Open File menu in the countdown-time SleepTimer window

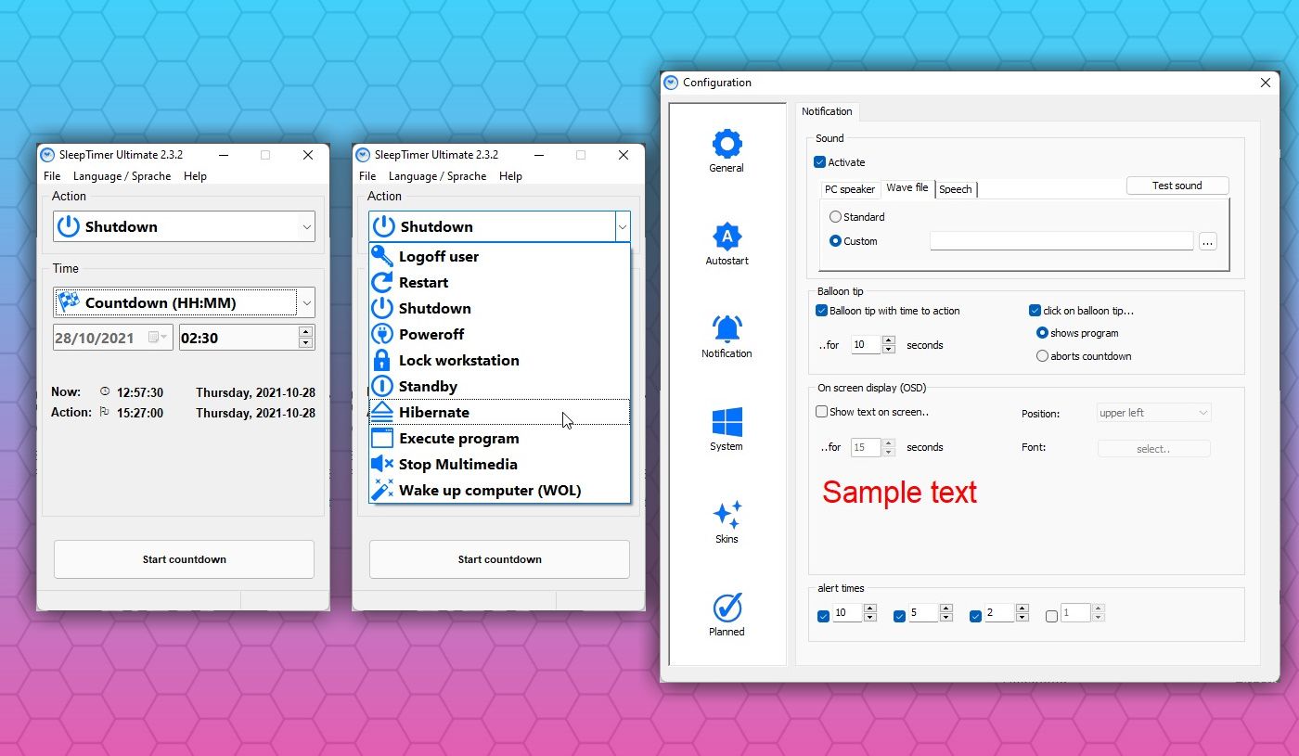[52, 176]
